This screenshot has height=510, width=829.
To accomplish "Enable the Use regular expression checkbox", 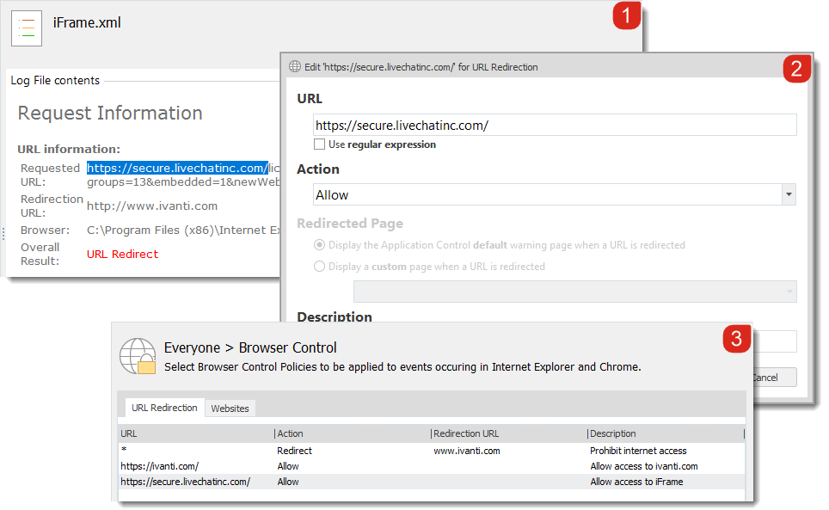I will pyautogui.click(x=320, y=144).
